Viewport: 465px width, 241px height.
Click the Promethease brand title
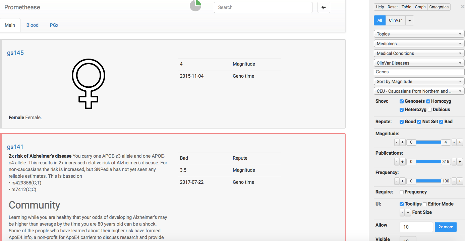point(22,7)
